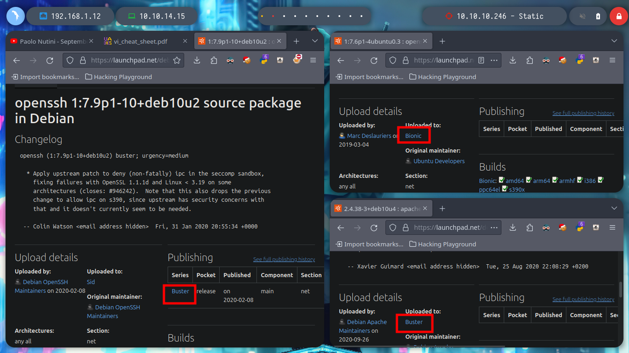629x353 pixels.
Task: List all tabs in the Ubuntu openssh window
Action: point(614,41)
